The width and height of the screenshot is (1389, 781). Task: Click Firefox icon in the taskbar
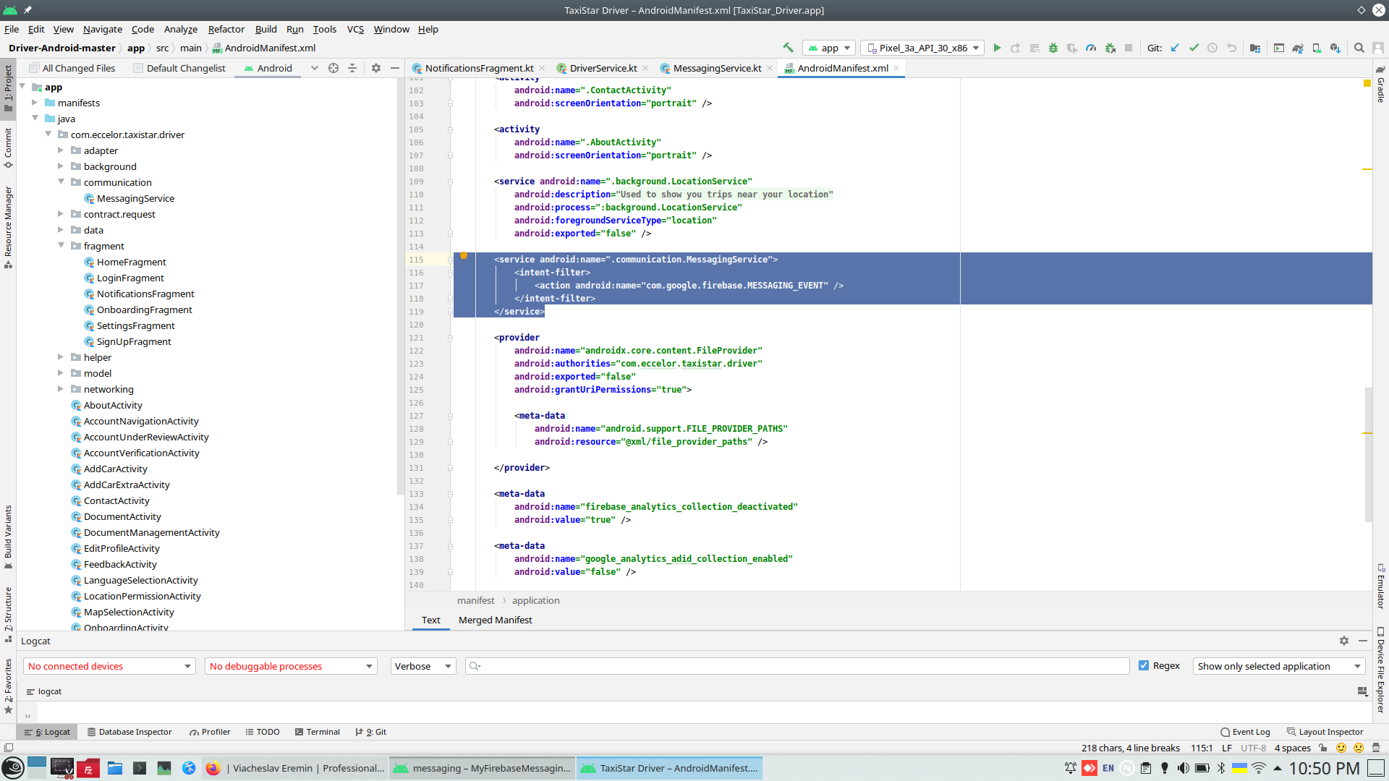tap(213, 768)
